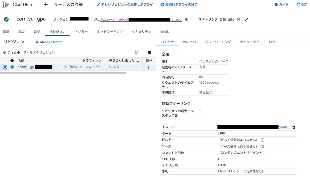Click the 1 NVIDIA L4 GPU value

tap(240, 171)
